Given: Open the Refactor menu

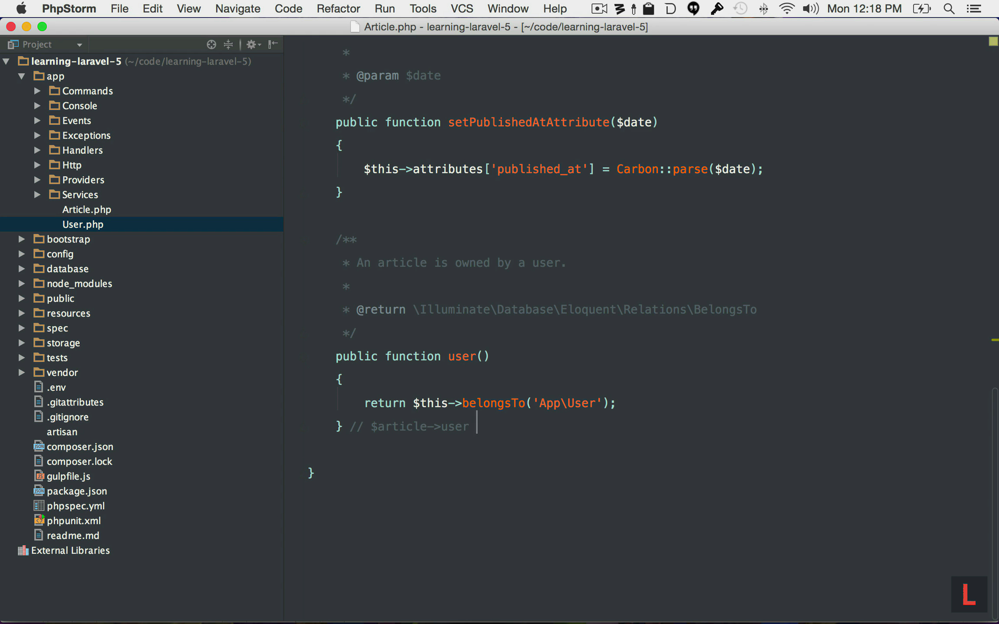Looking at the screenshot, I should coord(338,9).
